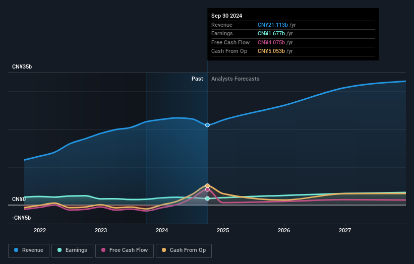Click the Past label on chart

(x=197, y=79)
